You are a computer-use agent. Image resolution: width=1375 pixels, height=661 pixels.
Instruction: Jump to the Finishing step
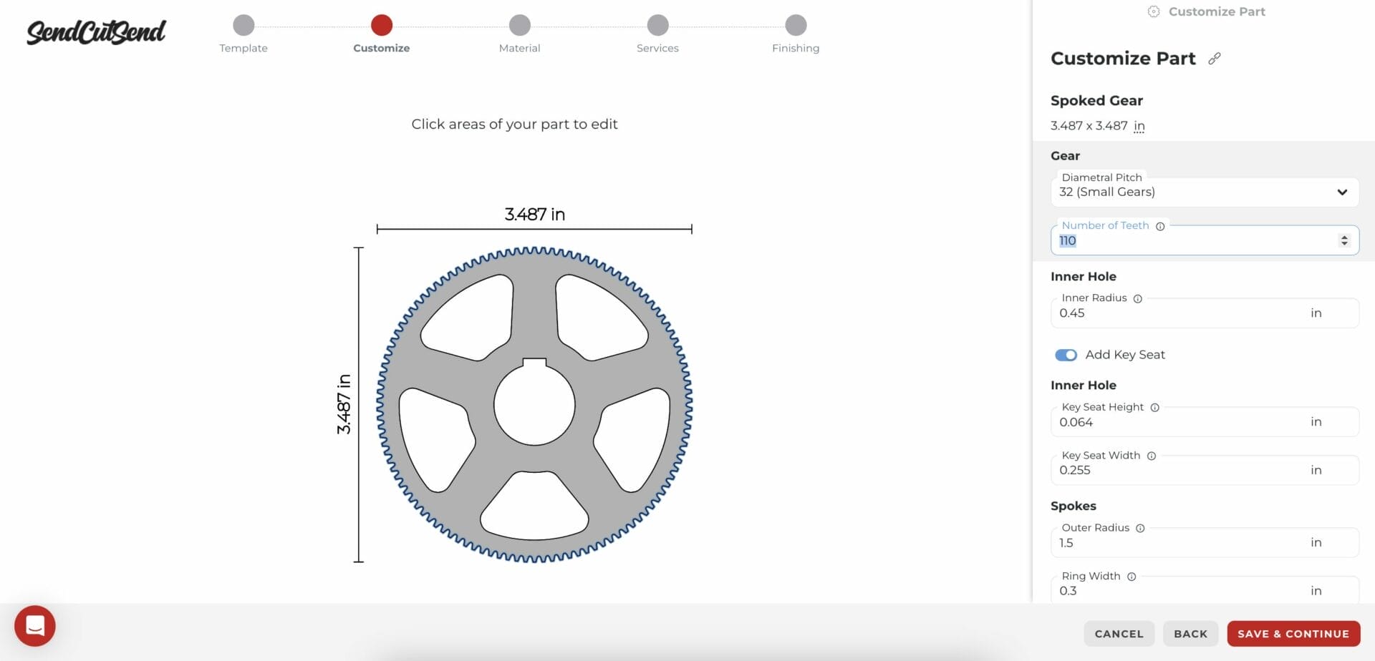[795, 26]
